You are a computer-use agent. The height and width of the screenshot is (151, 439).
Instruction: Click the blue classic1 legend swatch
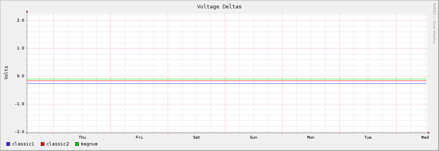pos(8,144)
